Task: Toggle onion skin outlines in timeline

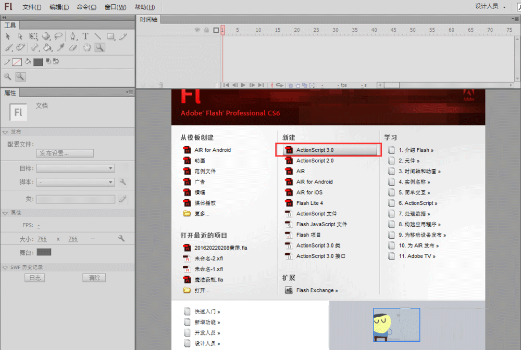Action: (x=297, y=85)
